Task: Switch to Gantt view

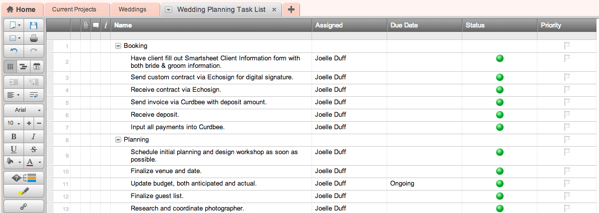Action: click(24, 66)
